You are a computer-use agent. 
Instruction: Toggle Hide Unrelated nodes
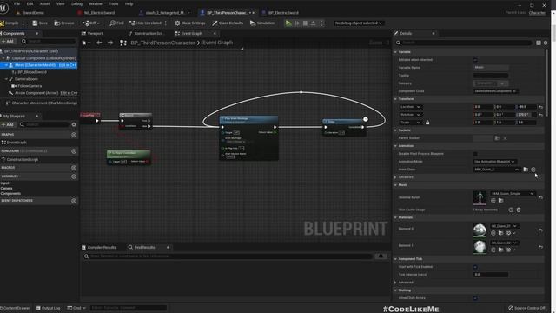(x=145, y=23)
